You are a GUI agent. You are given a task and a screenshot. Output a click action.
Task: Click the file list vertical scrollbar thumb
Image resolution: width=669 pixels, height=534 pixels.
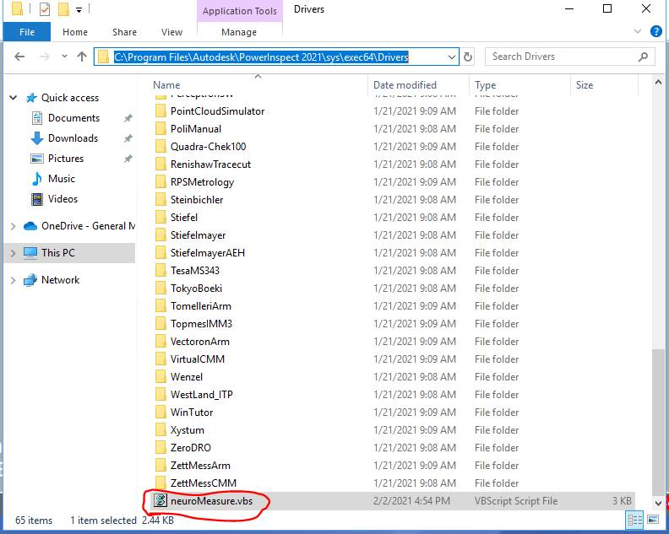[658, 422]
